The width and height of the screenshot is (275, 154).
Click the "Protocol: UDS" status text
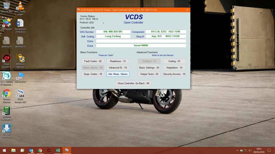coord(87,22)
